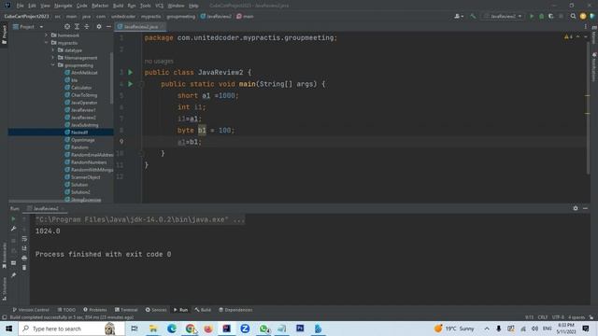Viewport: 598px width, 336px height.
Task: Open the Terminal tool window
Action: pos(126,310)
